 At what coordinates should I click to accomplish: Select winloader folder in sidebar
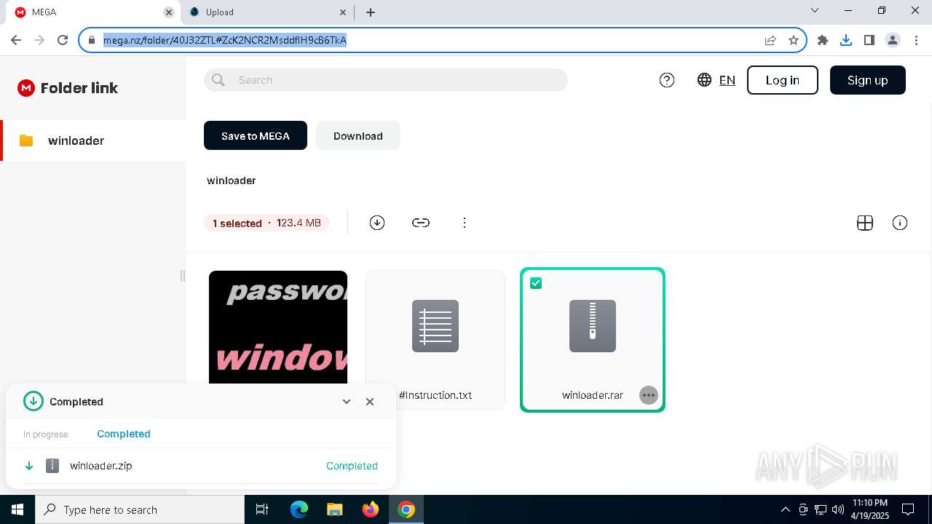(93, 140)
